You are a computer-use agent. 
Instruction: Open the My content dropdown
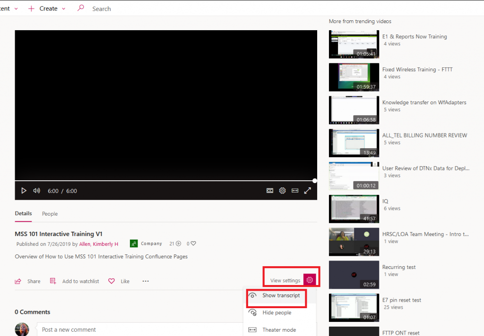point(16,8)
